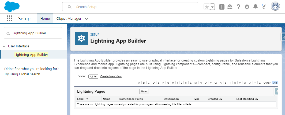Filter list by letter C
Screen dimensions: 285x115
pyautogui.click(x=149, y=83)
